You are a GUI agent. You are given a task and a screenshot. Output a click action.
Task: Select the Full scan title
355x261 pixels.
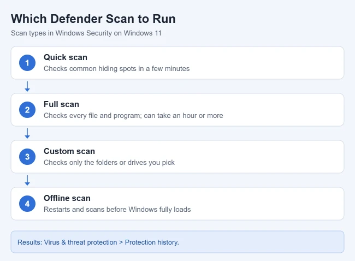point(61,104)
